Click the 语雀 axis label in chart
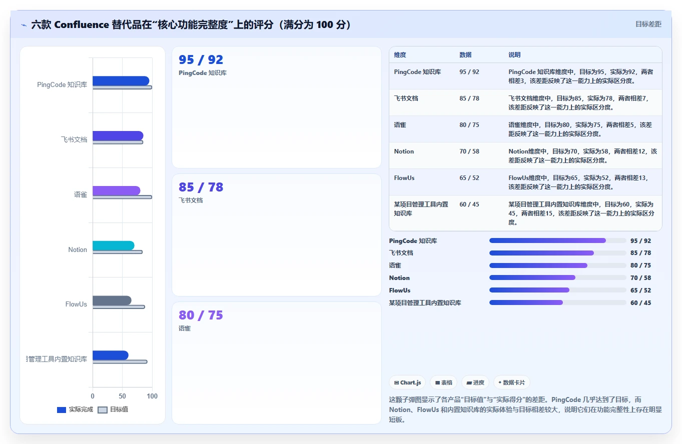The height and width of the screenshot is (444, 682). pos(81,194)
